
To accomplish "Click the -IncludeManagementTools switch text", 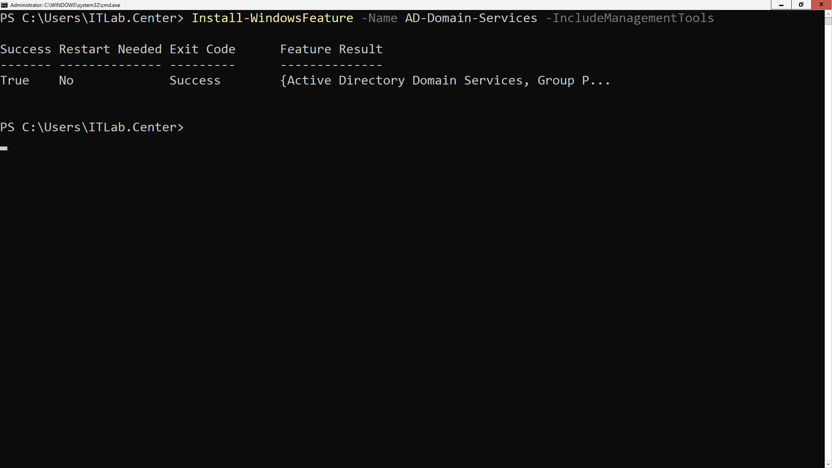I will [x=630, y=18].
